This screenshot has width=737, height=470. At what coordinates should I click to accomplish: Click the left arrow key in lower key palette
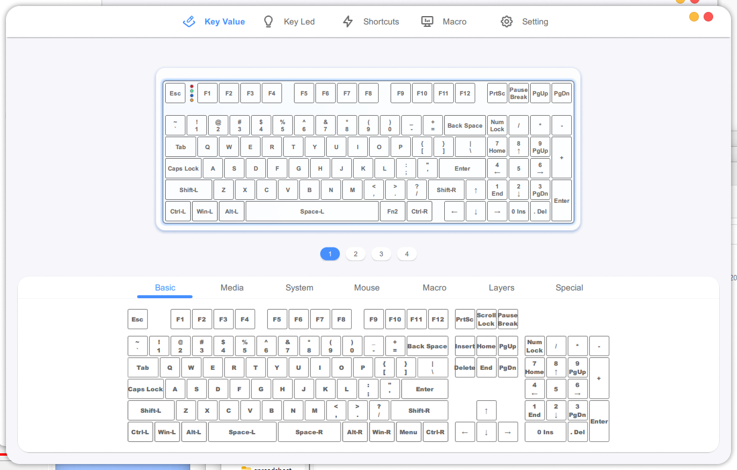click(x=465, y=432)
